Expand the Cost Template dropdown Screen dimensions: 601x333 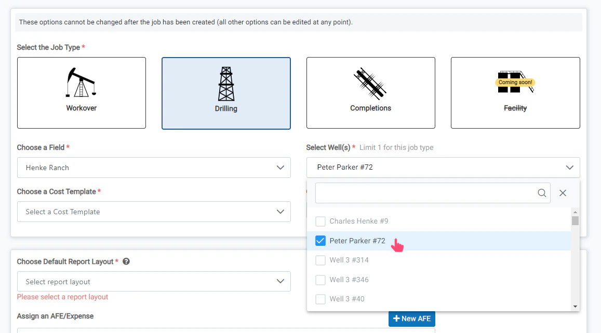(x=154, y=212)
